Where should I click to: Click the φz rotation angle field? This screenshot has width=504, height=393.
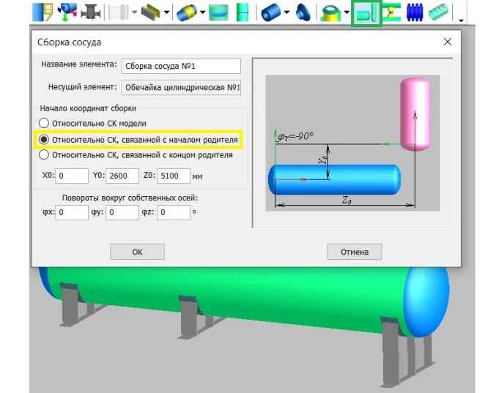pos(174,212)
